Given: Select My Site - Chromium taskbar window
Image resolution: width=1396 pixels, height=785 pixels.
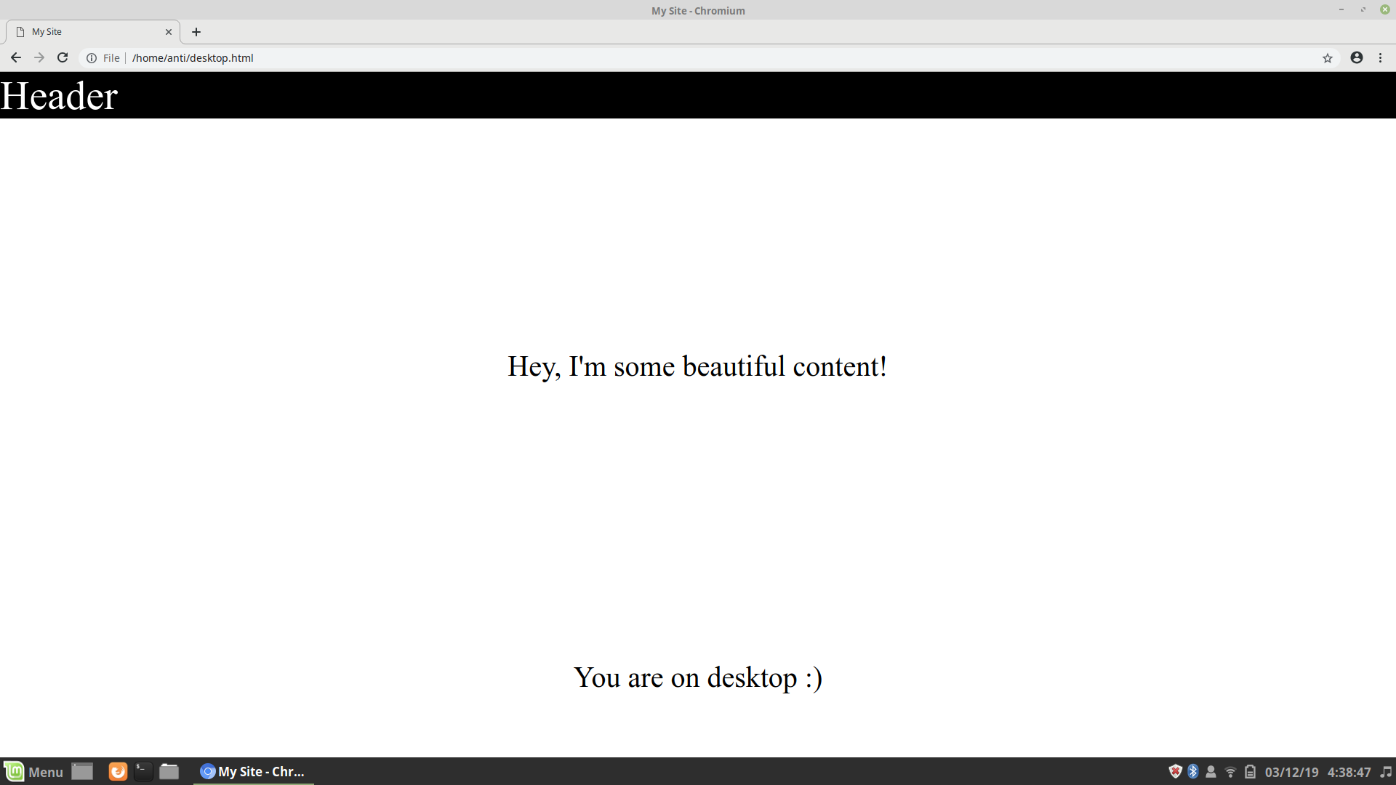Looking at the screenshot, I should tap(253, 772).
